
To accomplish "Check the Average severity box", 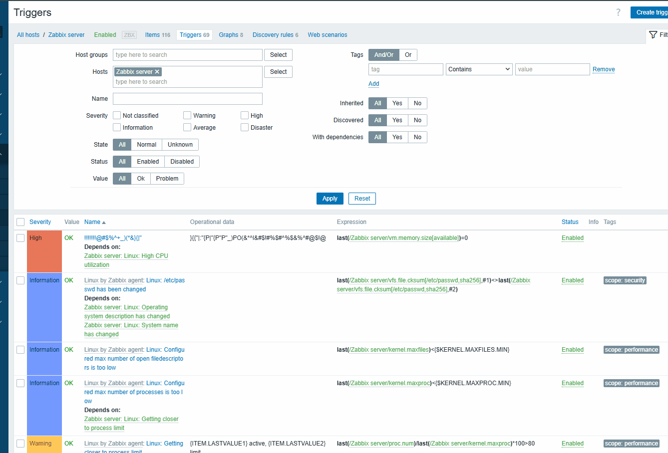I will pos(187,127).
